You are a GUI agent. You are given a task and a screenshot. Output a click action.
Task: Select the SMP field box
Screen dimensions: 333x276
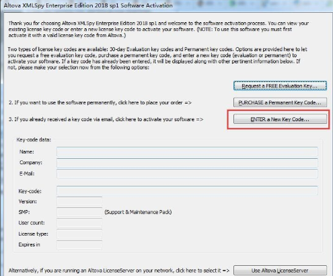coord(79,212)
